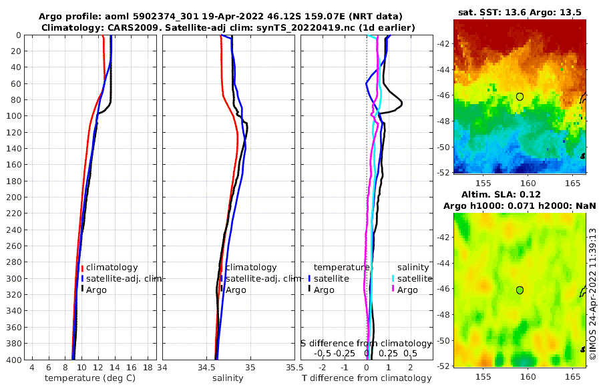Image resolution: width=601 pixels, height=387 pixels.
Task: Click red climatology swatch in temperature legend
Action: pyautogui.click(x=82, y=268)
